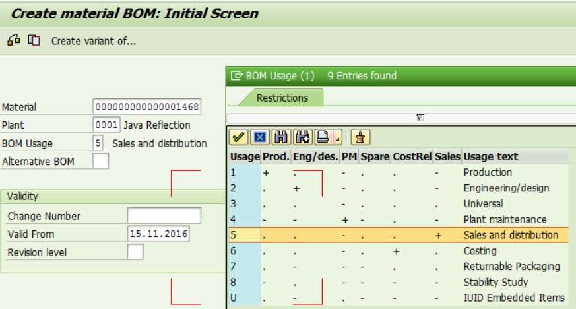Click Create variant of... button
Screen dimensions: 576x309
tap(94, 41)
